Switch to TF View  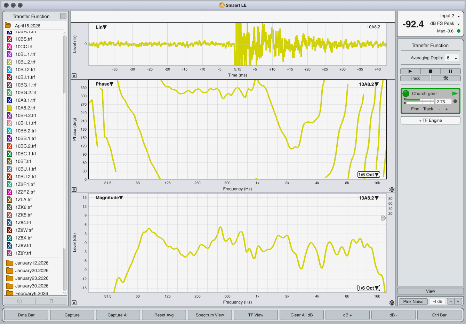256,315
